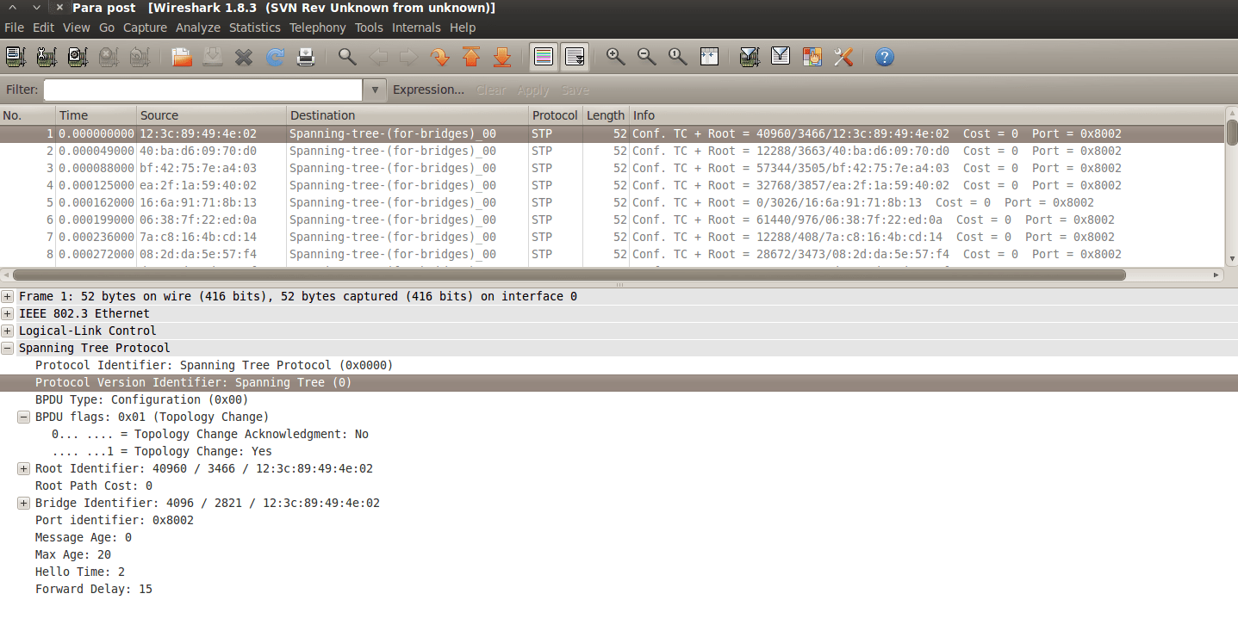Viewport: 1238px width, 637px height.
Task: Open the list of capture interfaces icon
Action: 16,57
